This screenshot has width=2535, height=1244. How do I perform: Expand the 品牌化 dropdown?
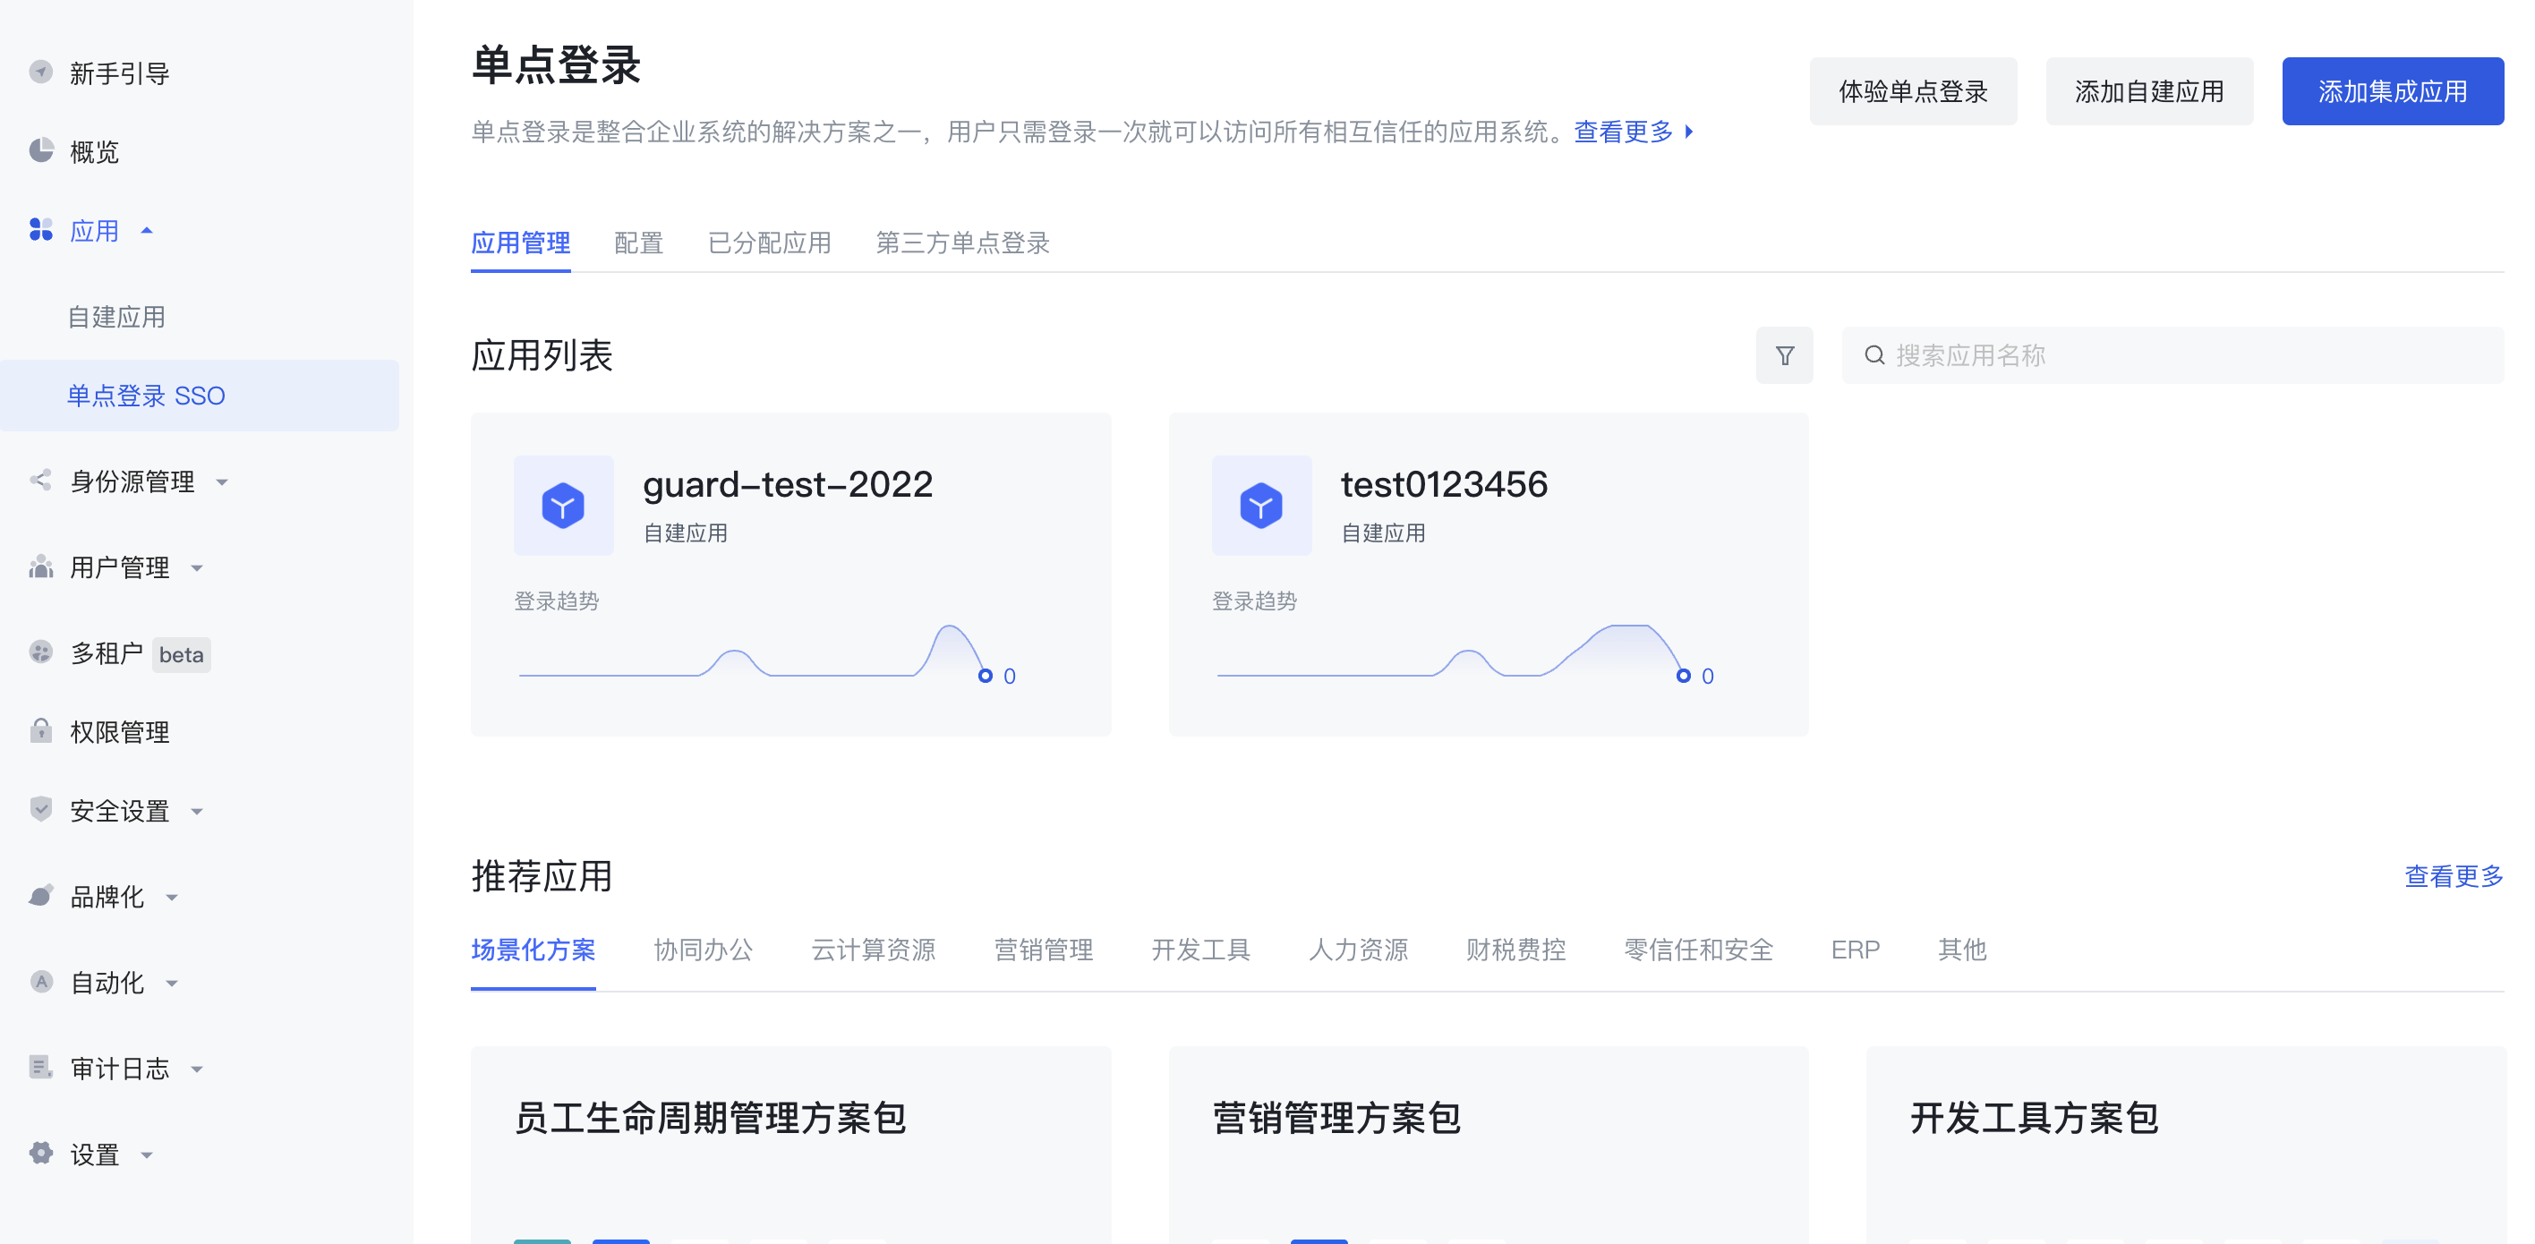[x=171, y=897]
